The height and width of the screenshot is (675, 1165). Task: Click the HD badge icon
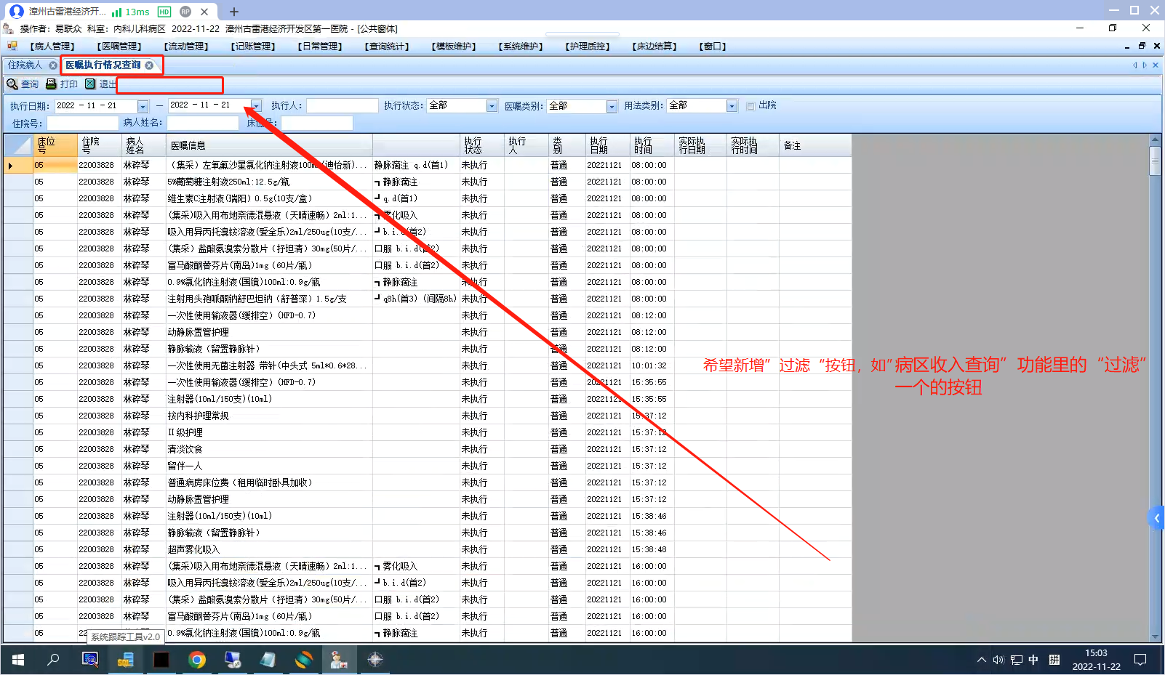pyautogui.click(x=164, y=12)
